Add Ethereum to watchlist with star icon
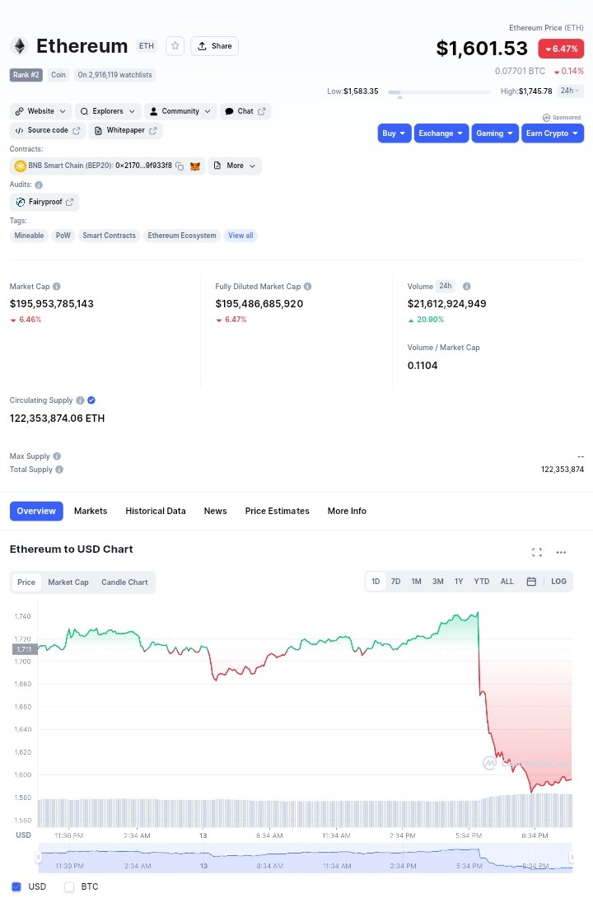 175,46
